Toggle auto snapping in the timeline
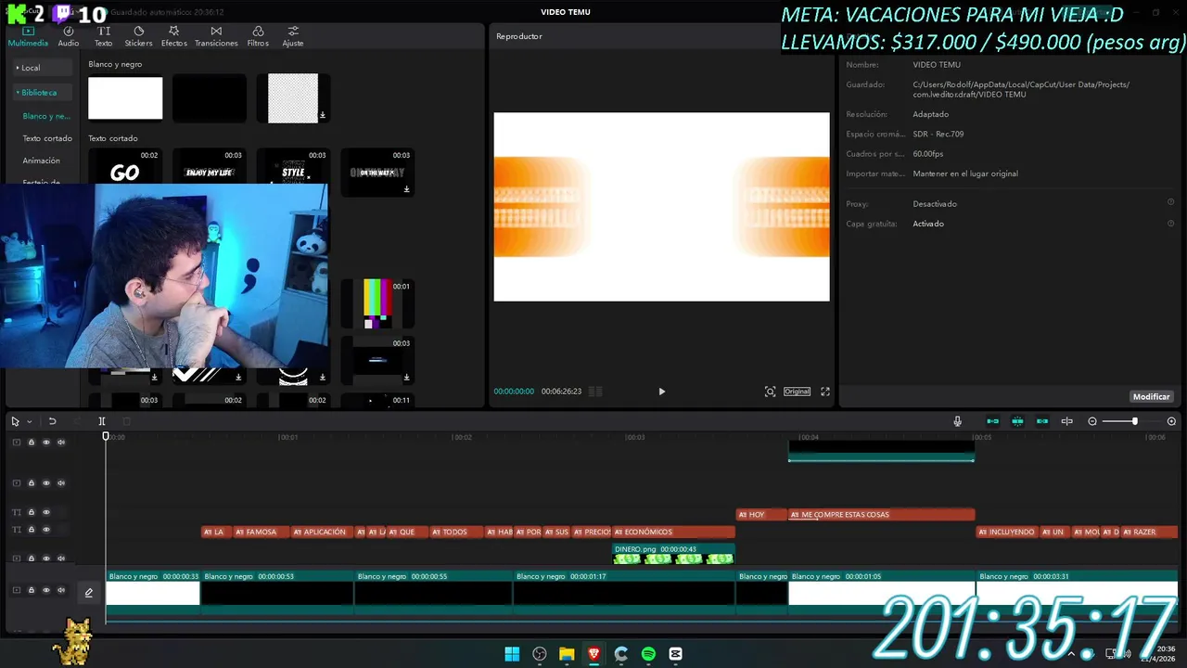 coord(1017,421)
